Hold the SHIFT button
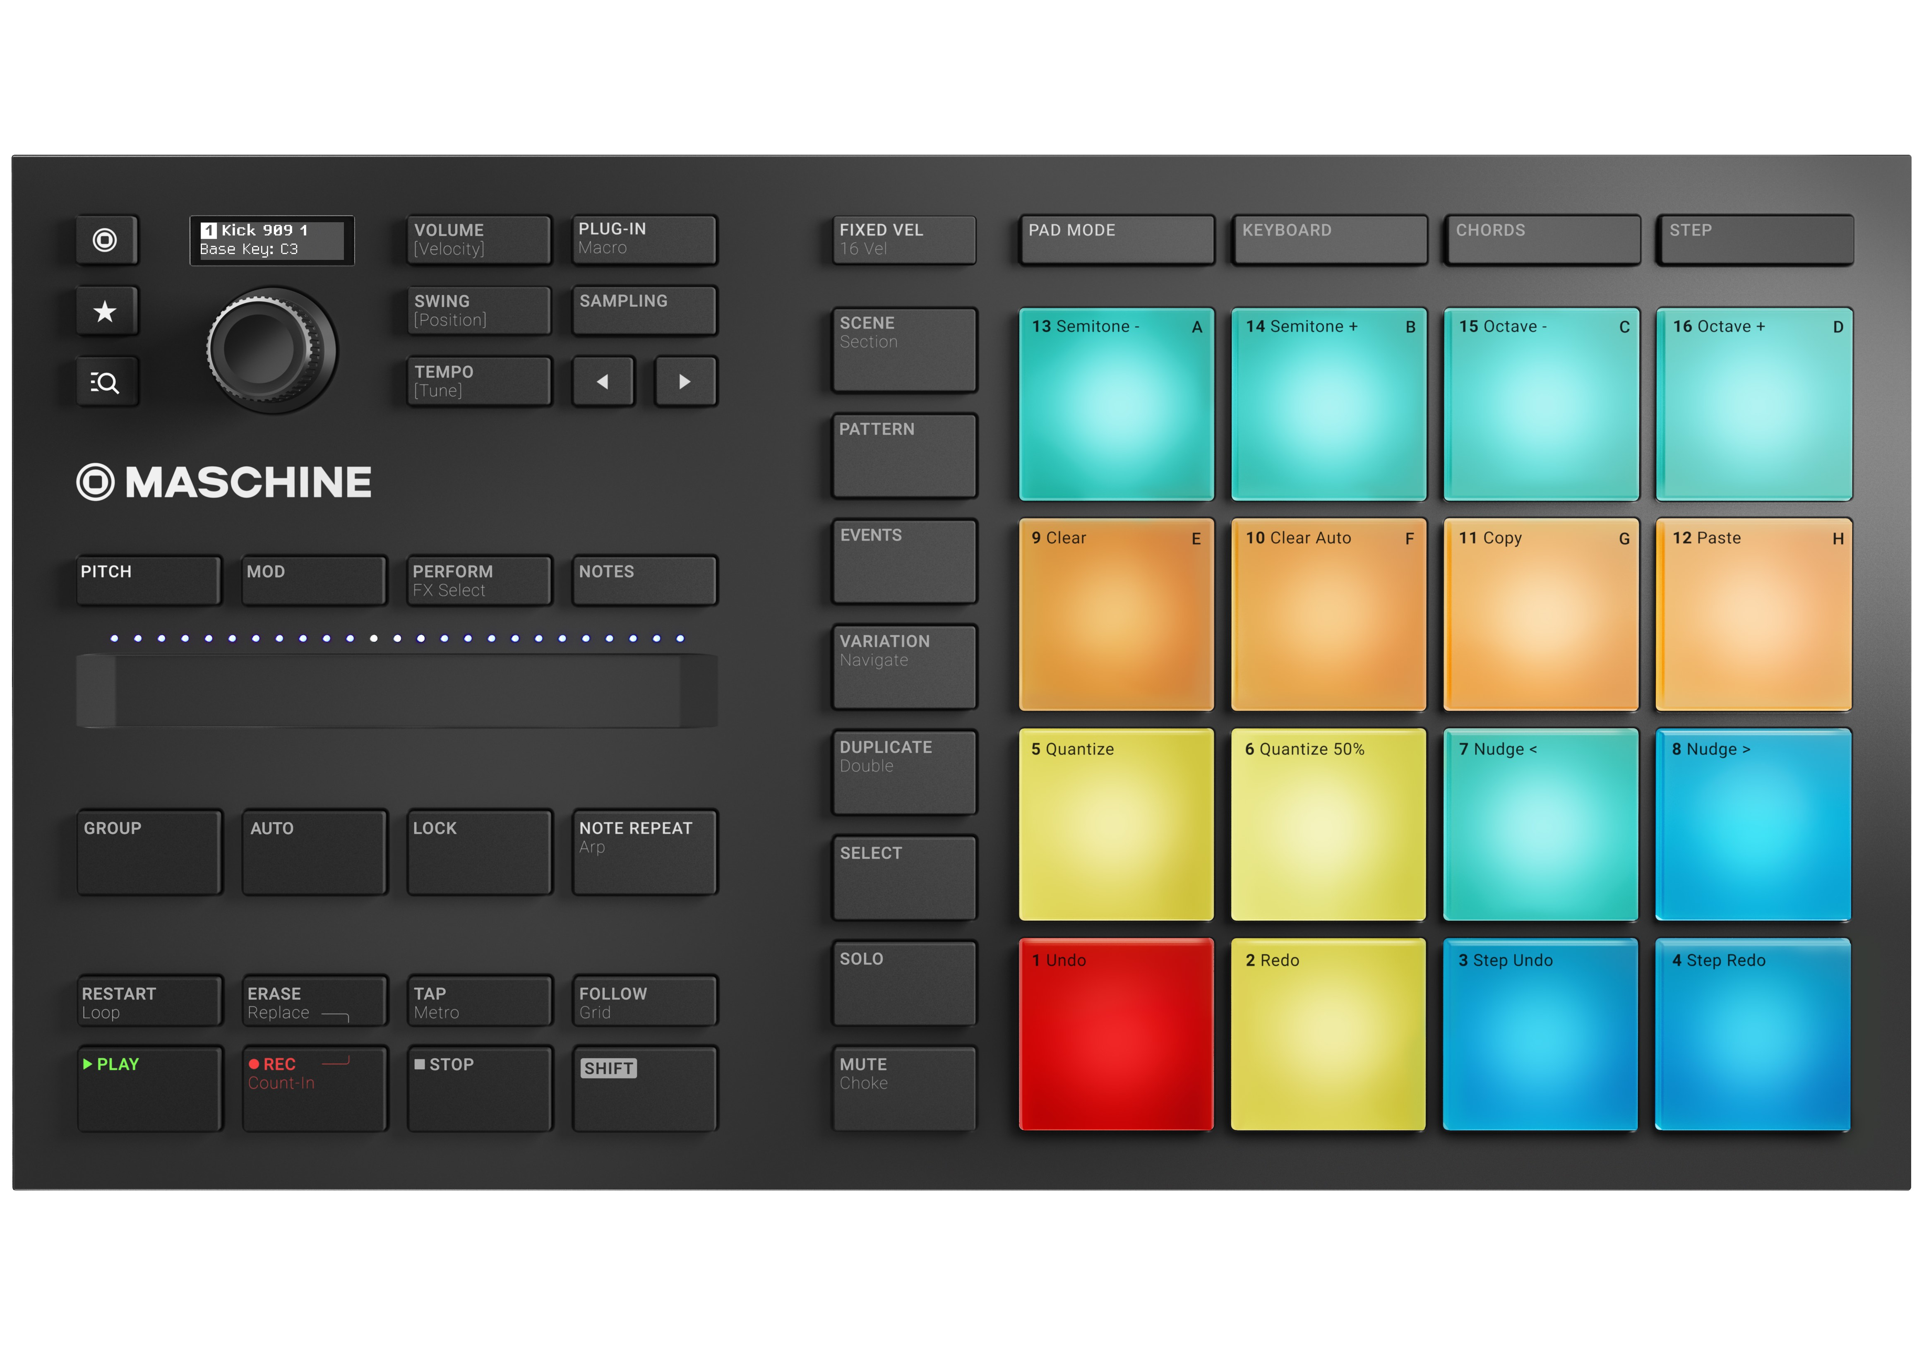 click(644, 1088)
